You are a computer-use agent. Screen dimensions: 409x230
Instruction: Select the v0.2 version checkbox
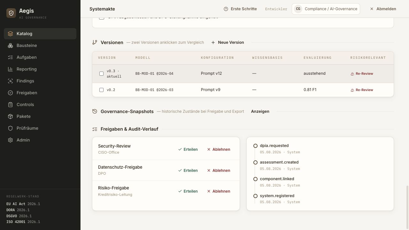[101, 90]
